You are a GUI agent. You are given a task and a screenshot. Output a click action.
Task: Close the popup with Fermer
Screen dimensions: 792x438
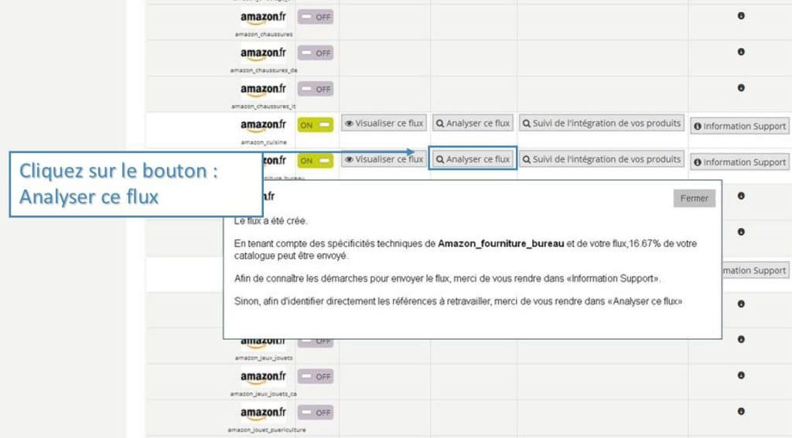point(694,199)
